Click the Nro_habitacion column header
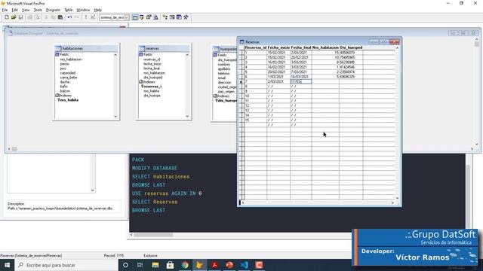The image size is (483, 271). (x=325, y=47)
